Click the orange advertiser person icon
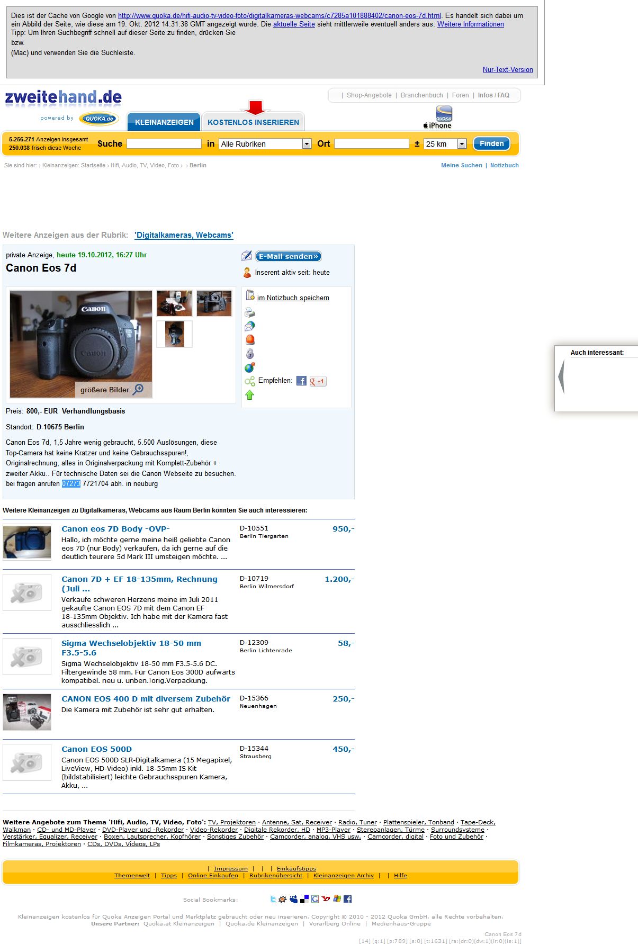Viewport: 638px width, 944px height. pyautogui.click(x=247, y=273)
